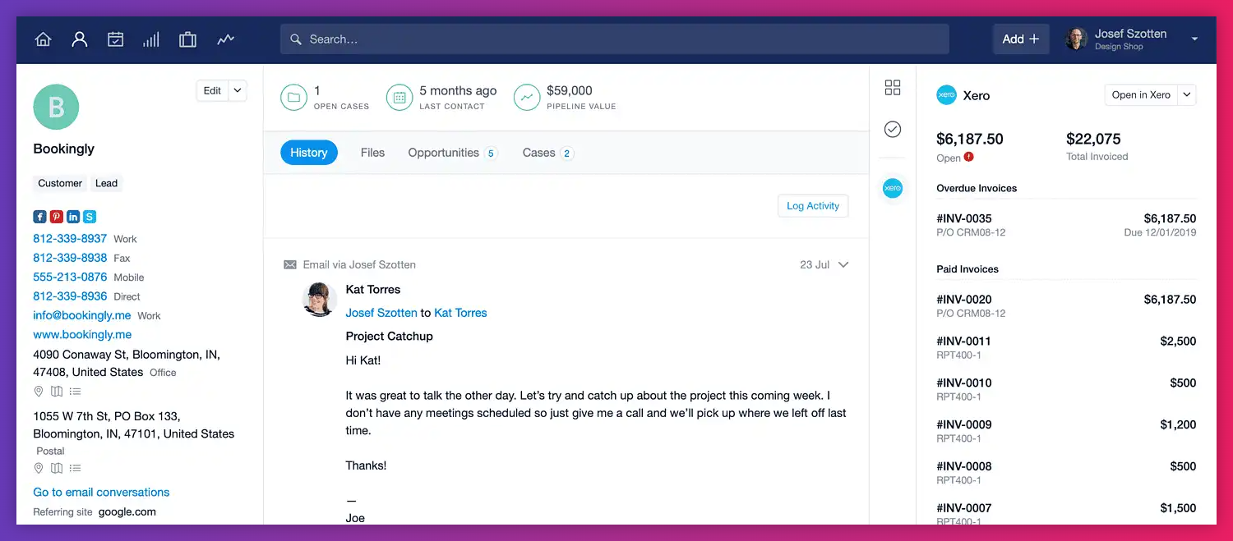Image resolution: width=1233 pixels, height=541 pixels.
Task: Click the list icon under Postal address
Action: coord(75,469)
